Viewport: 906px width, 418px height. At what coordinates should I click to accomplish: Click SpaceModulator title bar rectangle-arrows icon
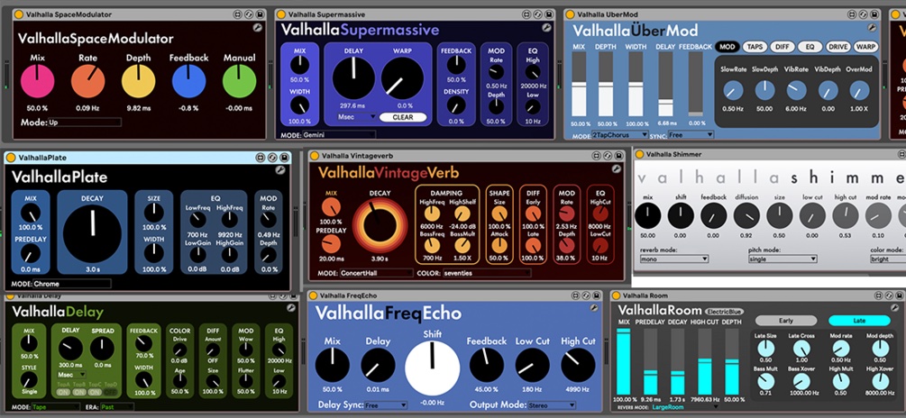tap(238, 14)
